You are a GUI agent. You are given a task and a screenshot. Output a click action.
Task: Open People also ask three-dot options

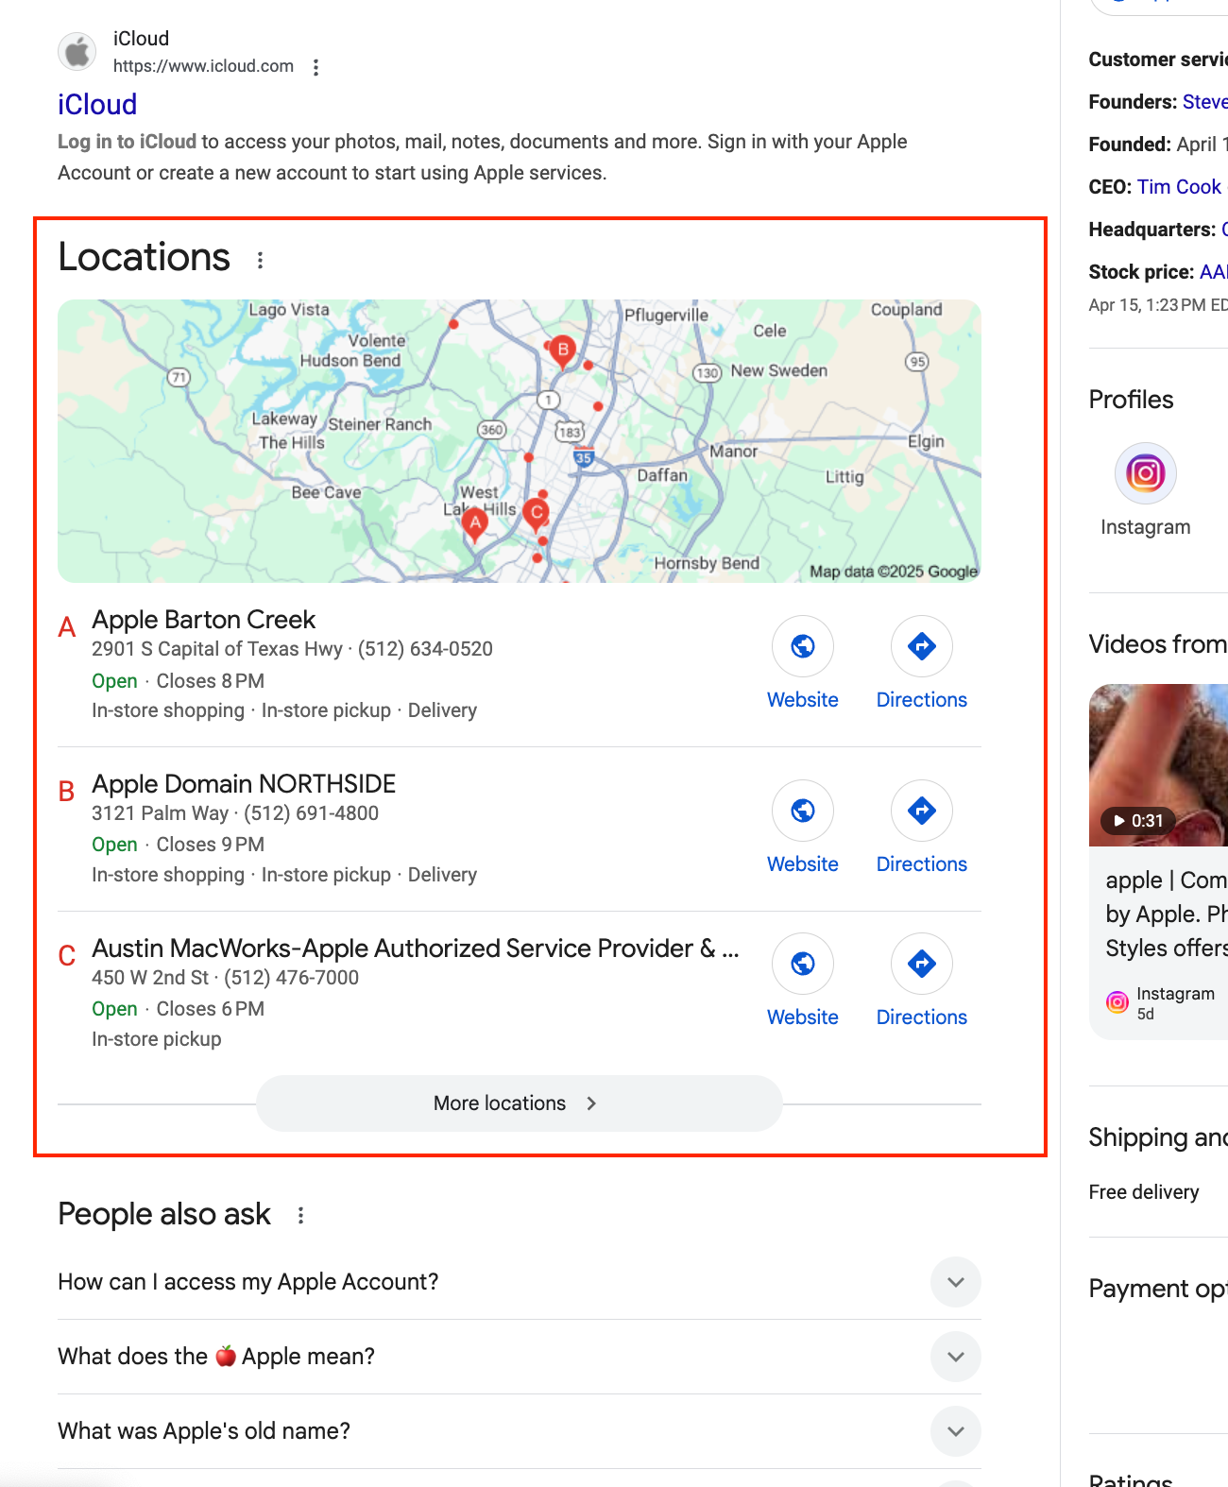click(300, 1216)
